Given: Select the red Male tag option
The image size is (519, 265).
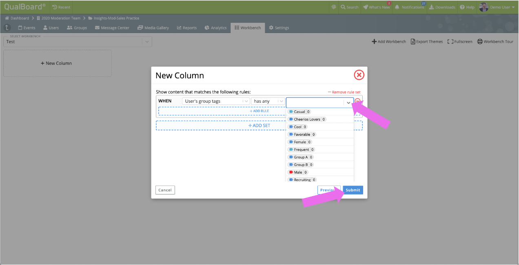Looking at the screenshot, I should 320,172.
